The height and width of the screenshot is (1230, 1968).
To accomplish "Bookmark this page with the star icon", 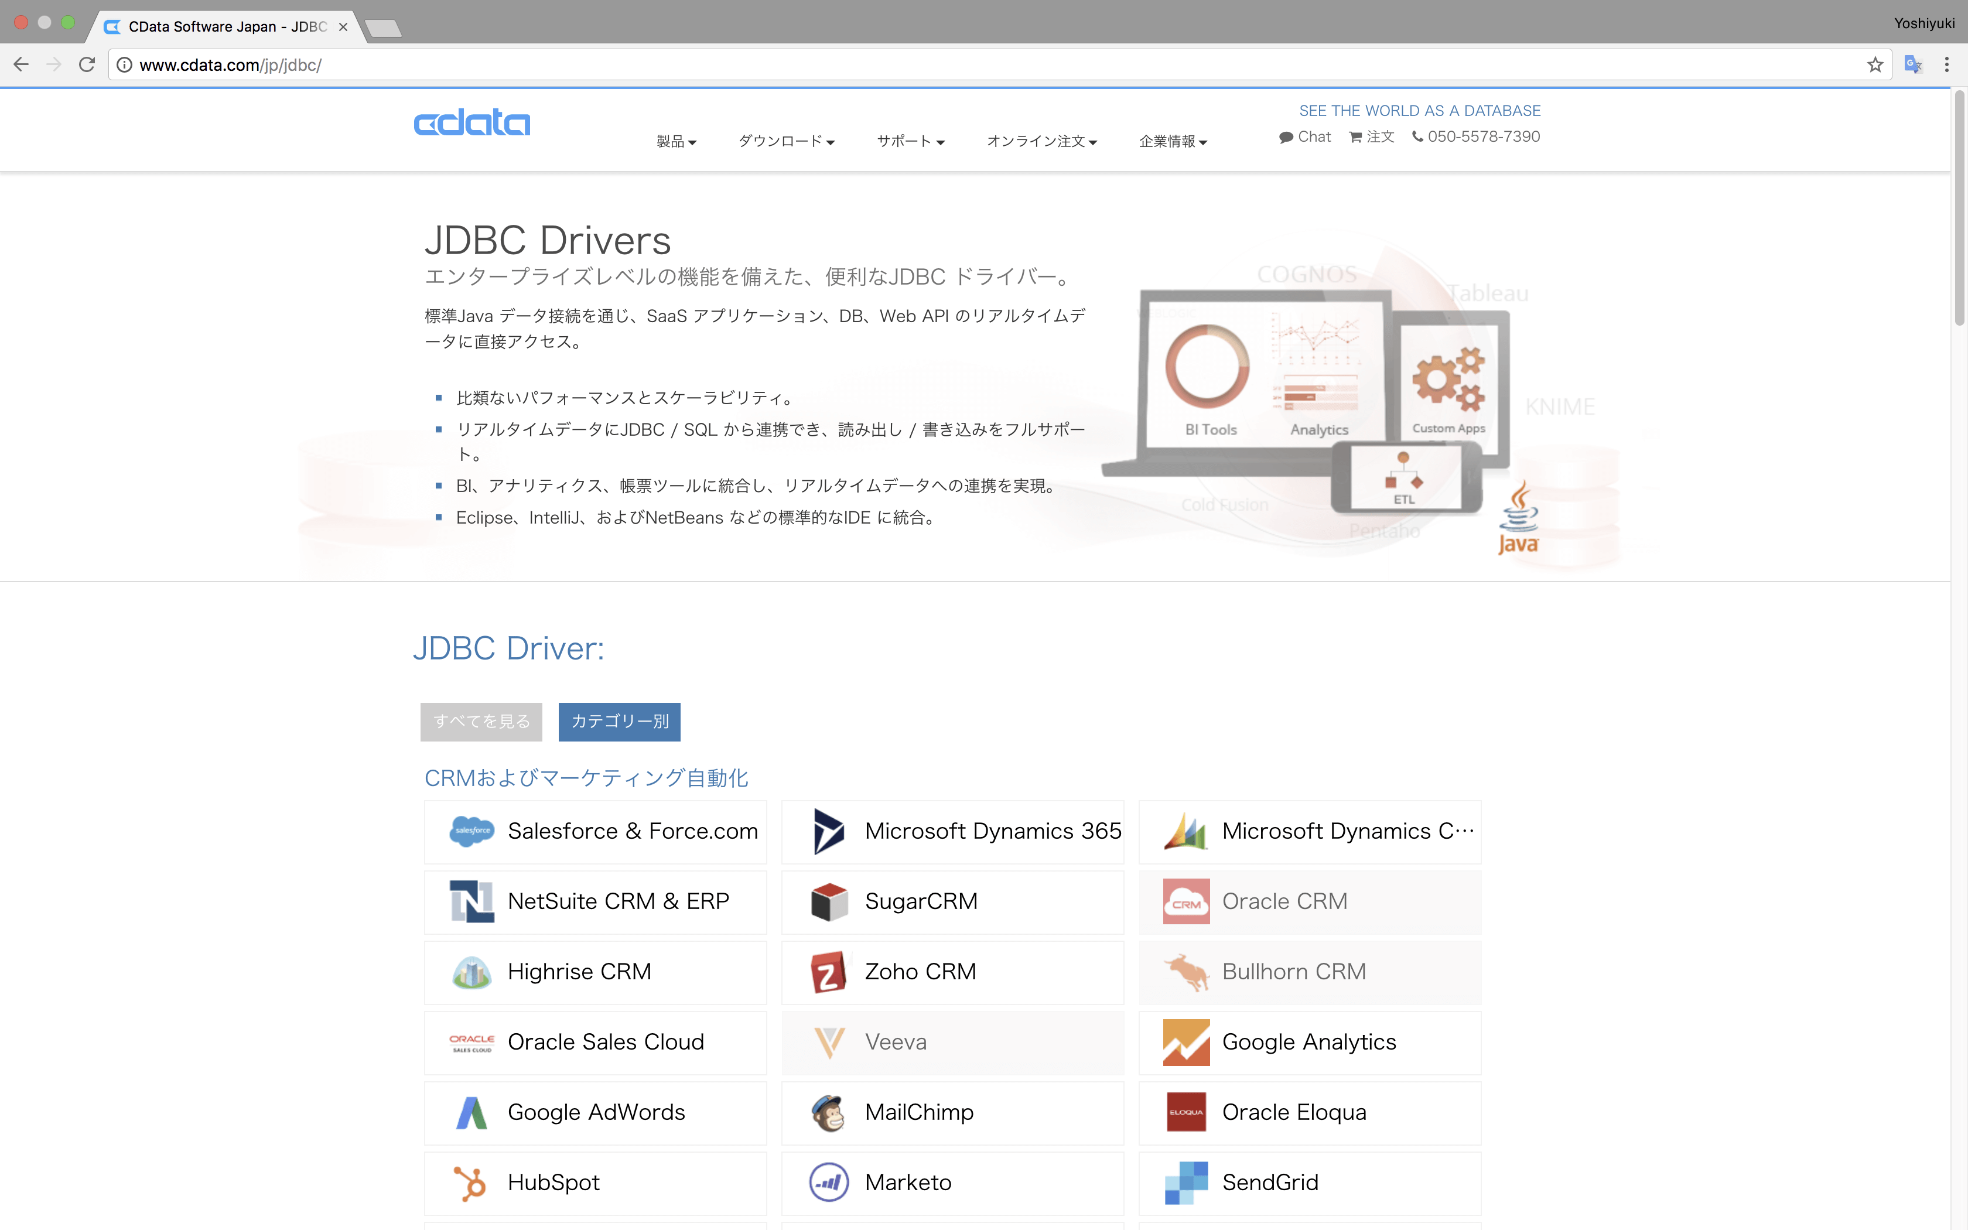I will pos(1874,64).
